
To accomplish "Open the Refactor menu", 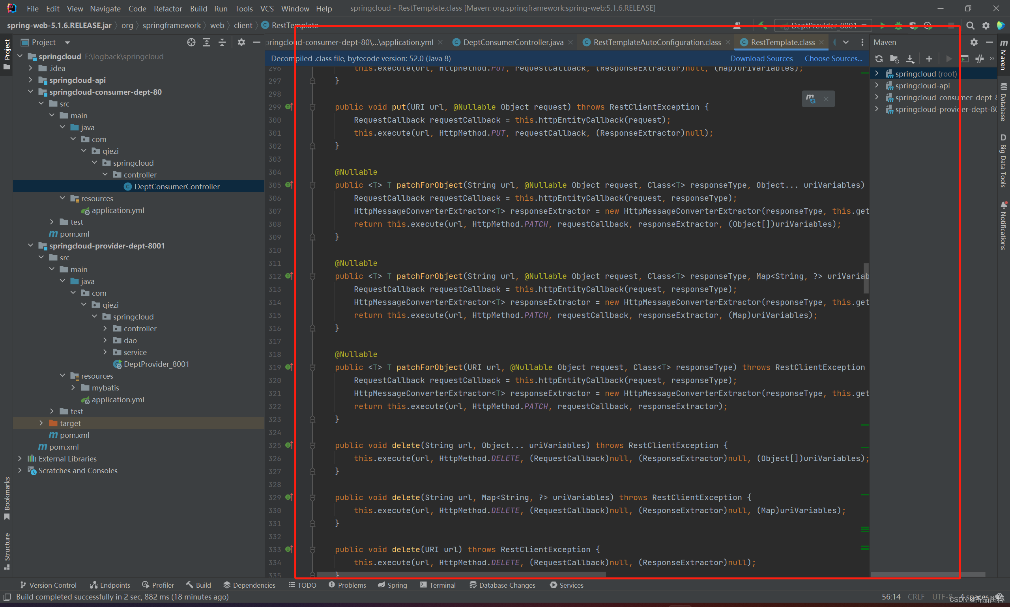I will 168,9.
